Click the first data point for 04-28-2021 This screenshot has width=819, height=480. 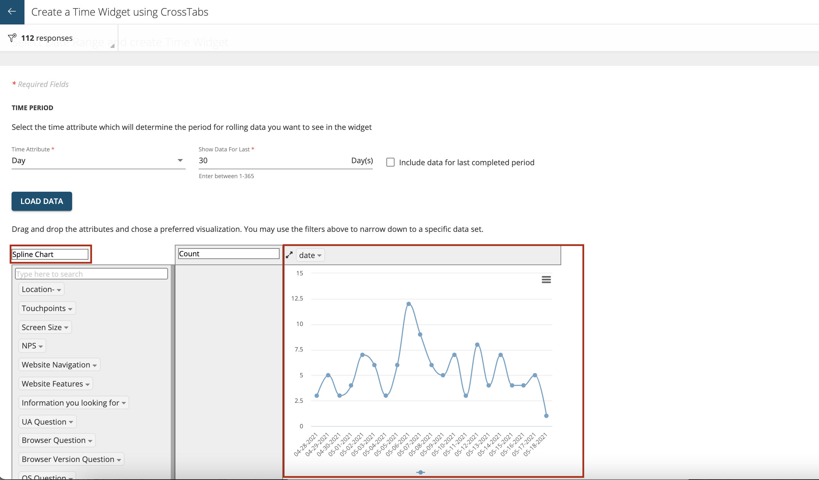317,396
